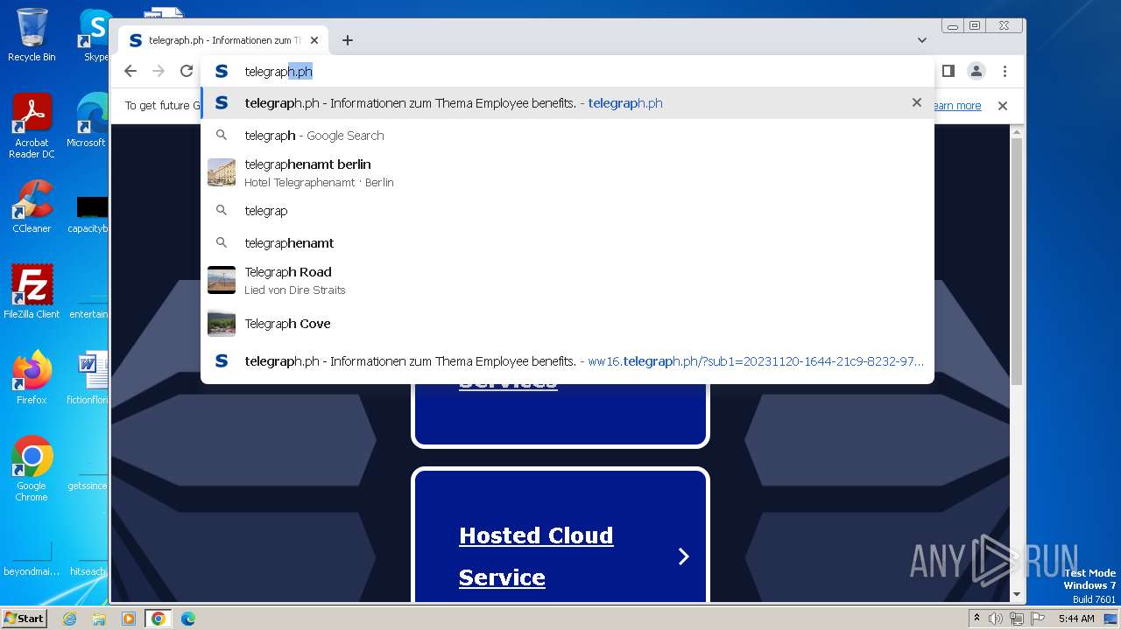The width and height of the screenshot is (1121, 630).
Task: Click the network tray icon
Action: click(1016, 619)
